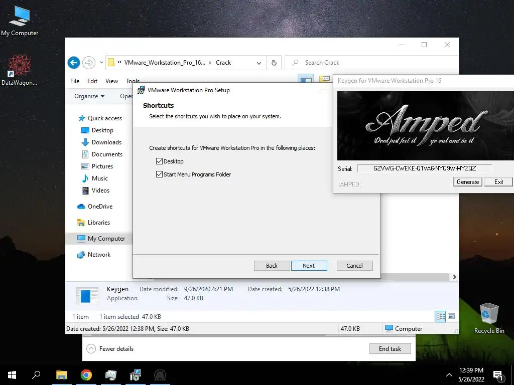Click breadcrumb chevron before VMware folder
The width and height of the screenshot is (514, 385).
tap(119, 62)
